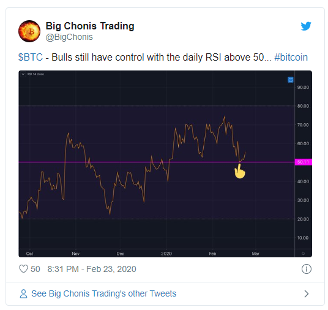This screenshot has height=310, width=328.
Task: Click the right chevron arrow at bottom
Action: point(307,293)
